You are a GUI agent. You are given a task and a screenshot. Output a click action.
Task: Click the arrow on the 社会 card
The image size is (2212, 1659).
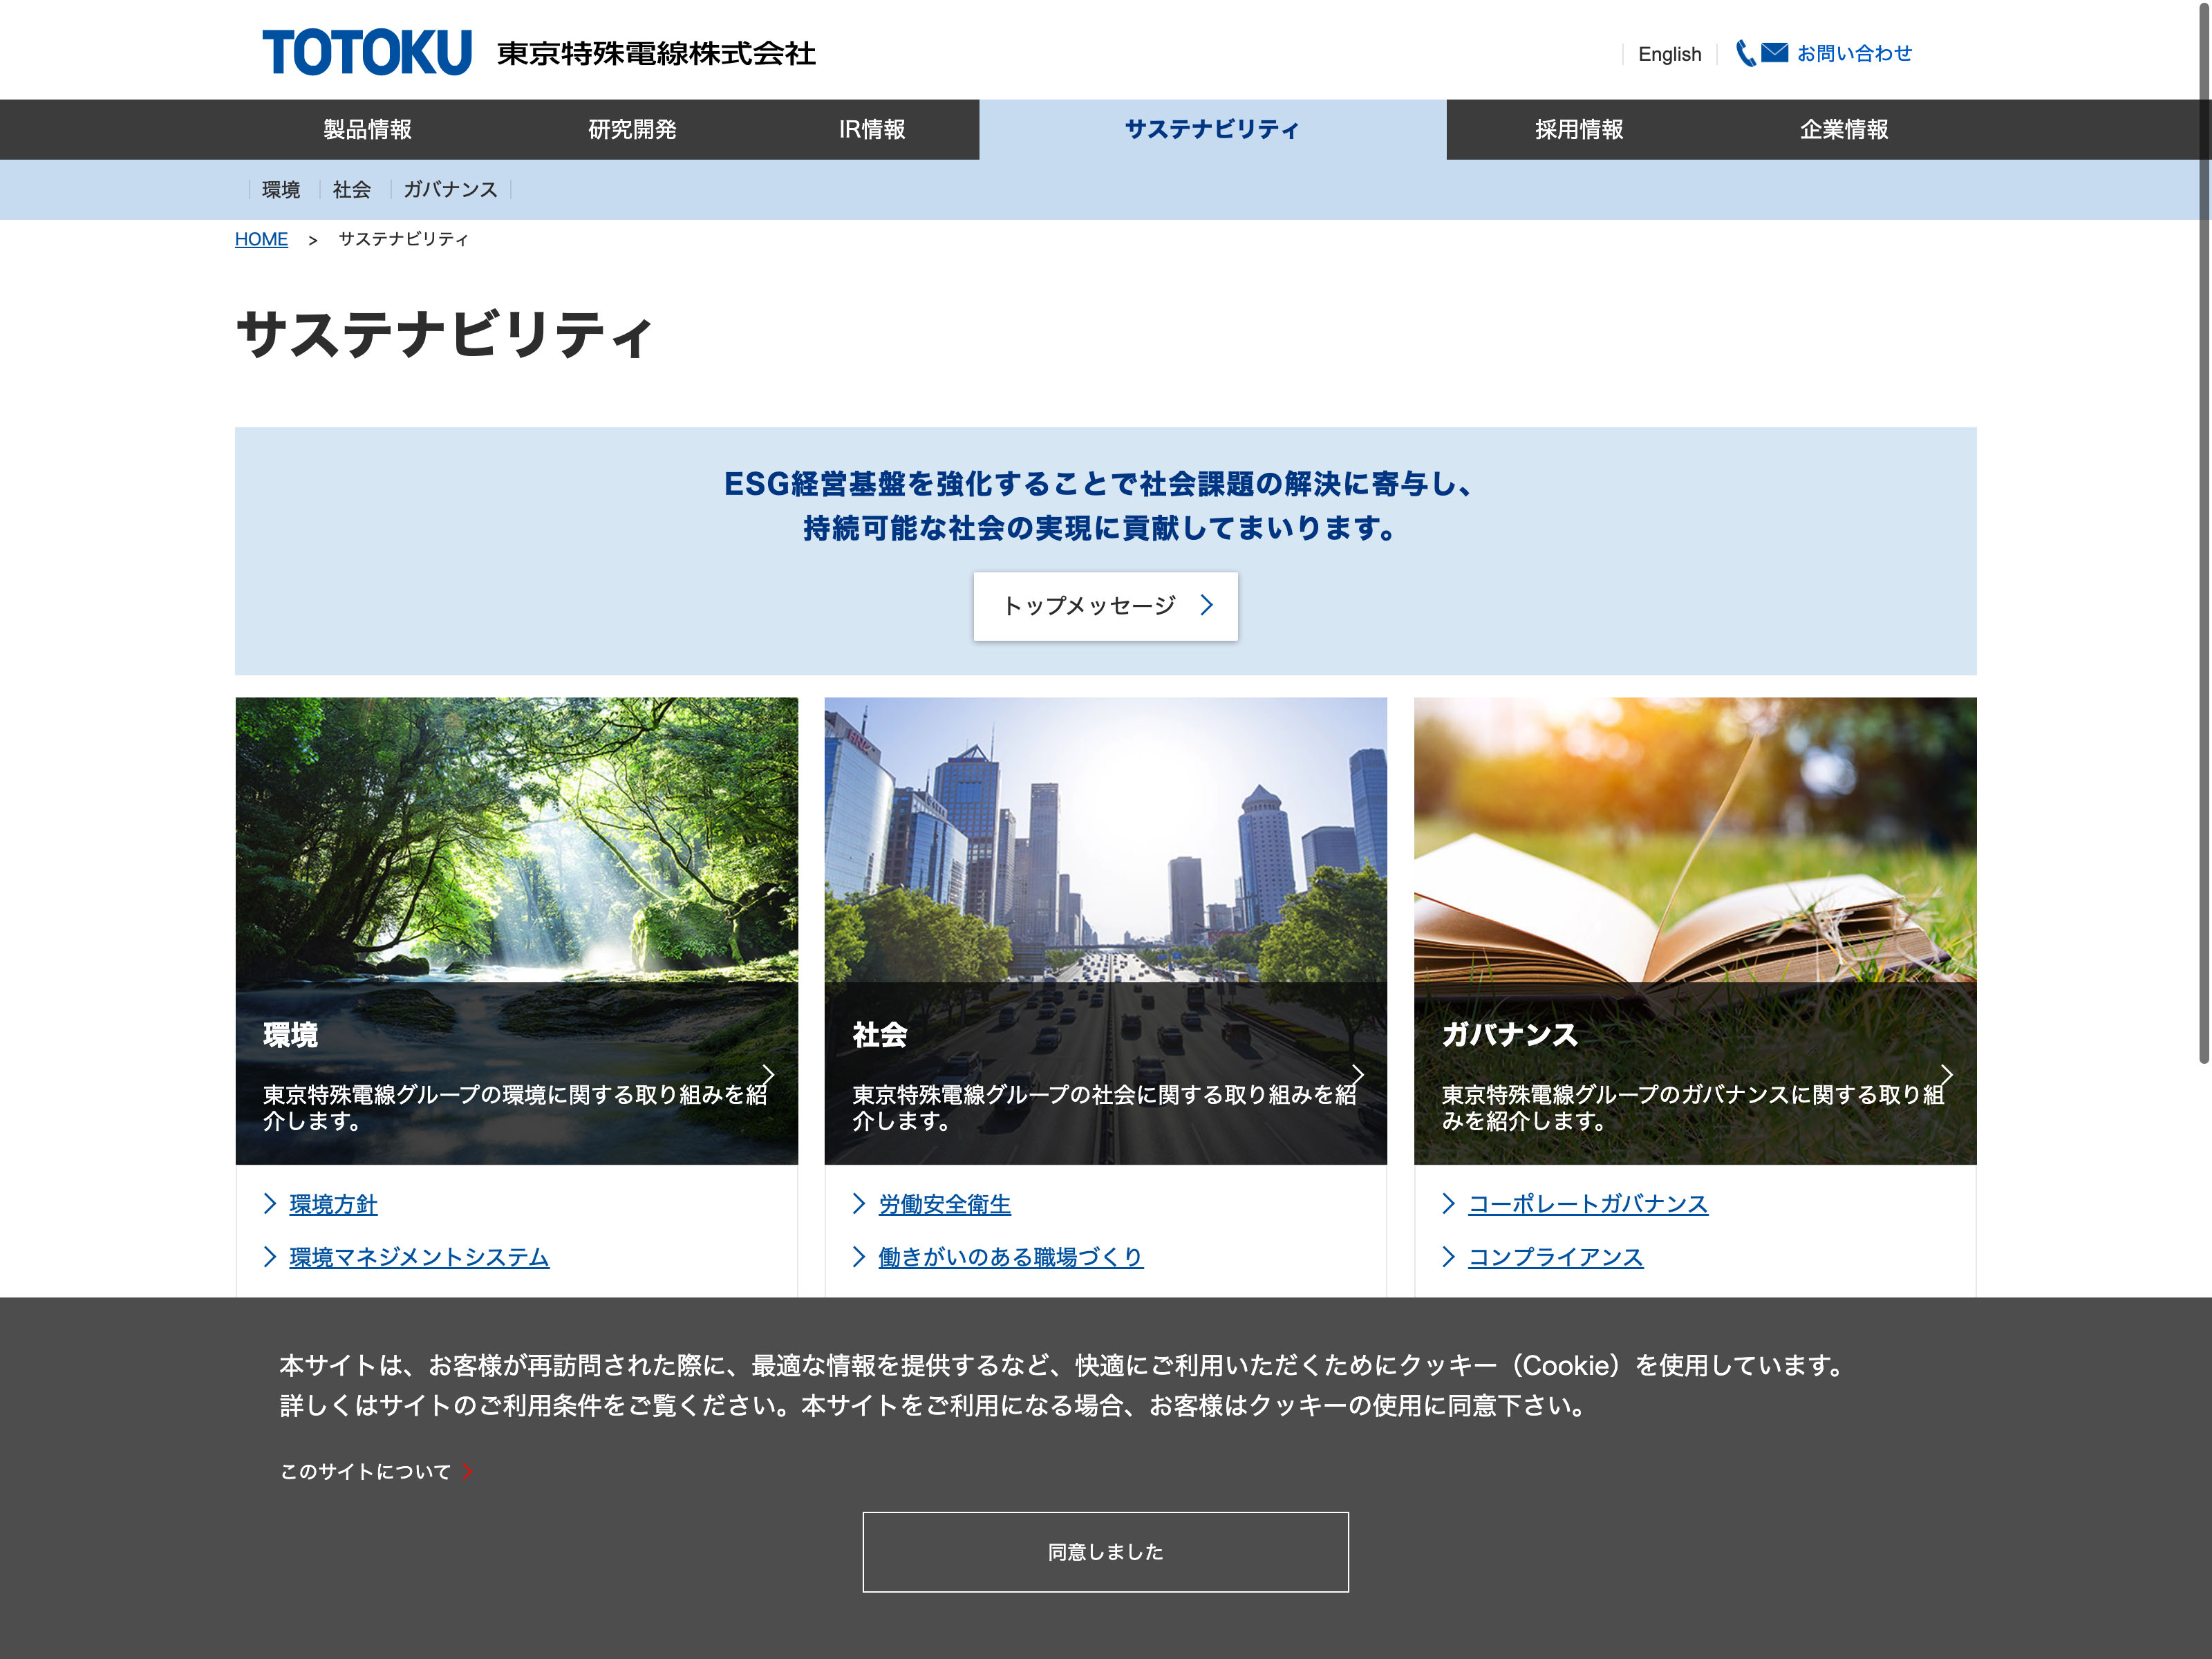pos(1357,1075)
